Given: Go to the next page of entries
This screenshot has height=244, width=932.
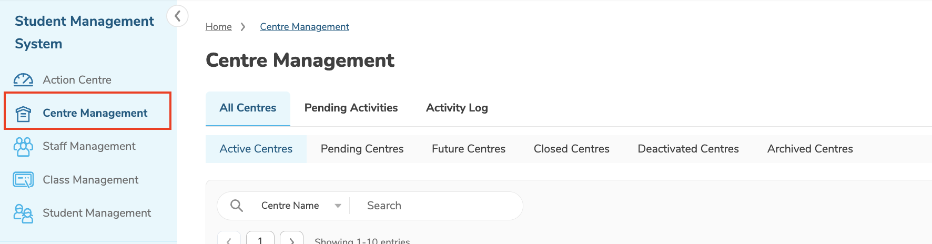Looking at the screenshot, I should pos(292,239).
